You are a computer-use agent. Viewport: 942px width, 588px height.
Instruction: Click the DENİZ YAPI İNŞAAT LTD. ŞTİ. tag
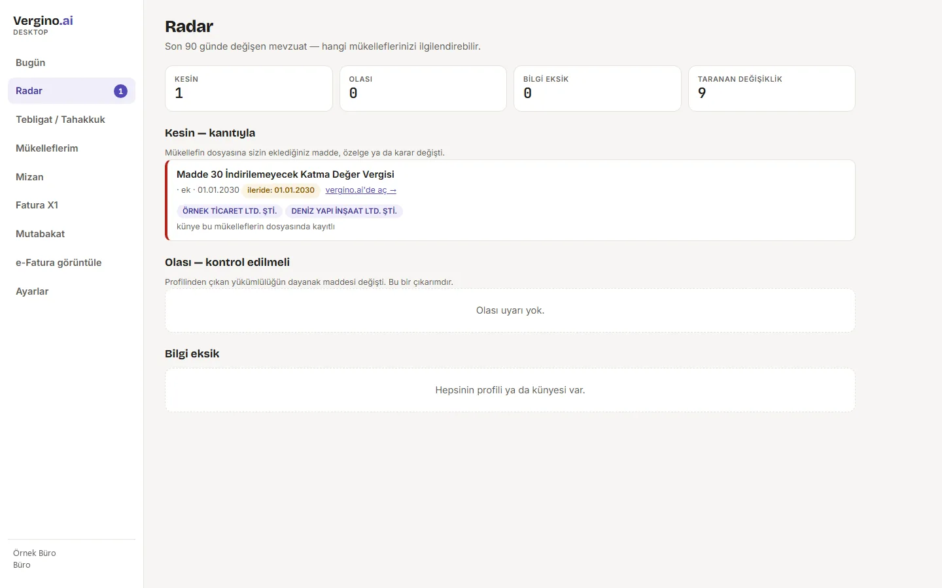coord(344,211)
